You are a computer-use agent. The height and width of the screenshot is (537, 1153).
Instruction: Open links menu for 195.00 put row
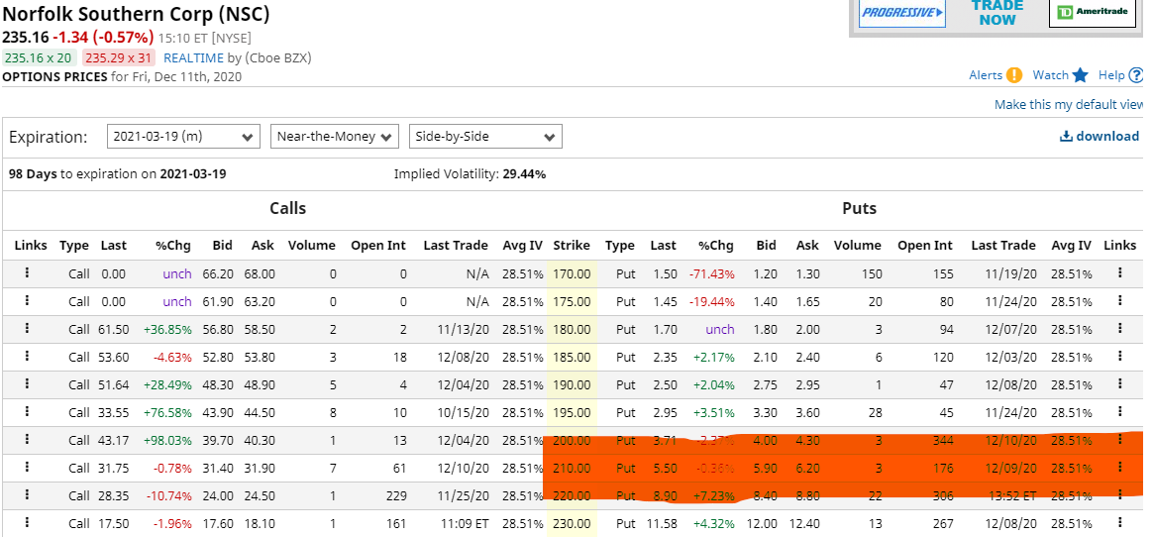click(x=1120, y=412)
